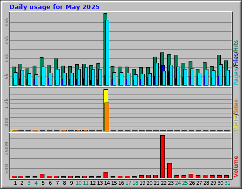Click day label "14" on the x-axis

pyautogui.click(x=107, y=183)
